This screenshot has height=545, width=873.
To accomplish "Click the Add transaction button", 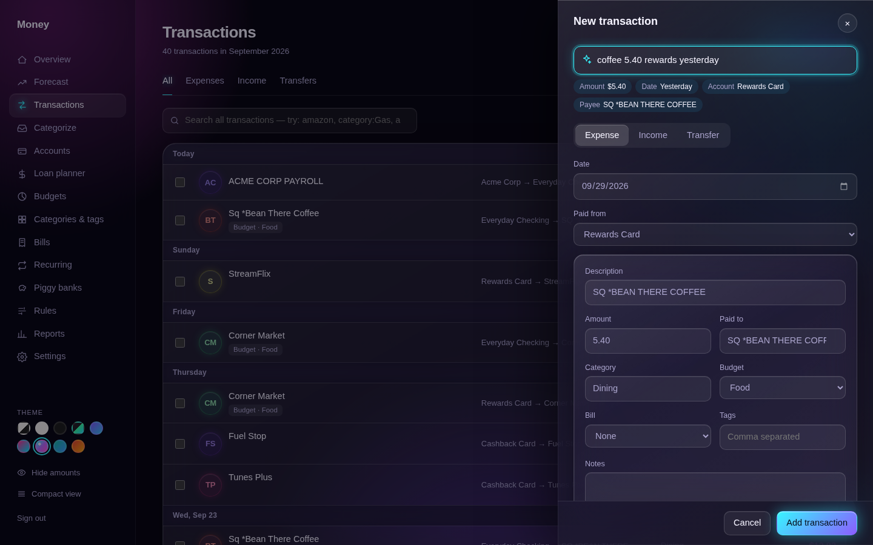I will [817, 523].
